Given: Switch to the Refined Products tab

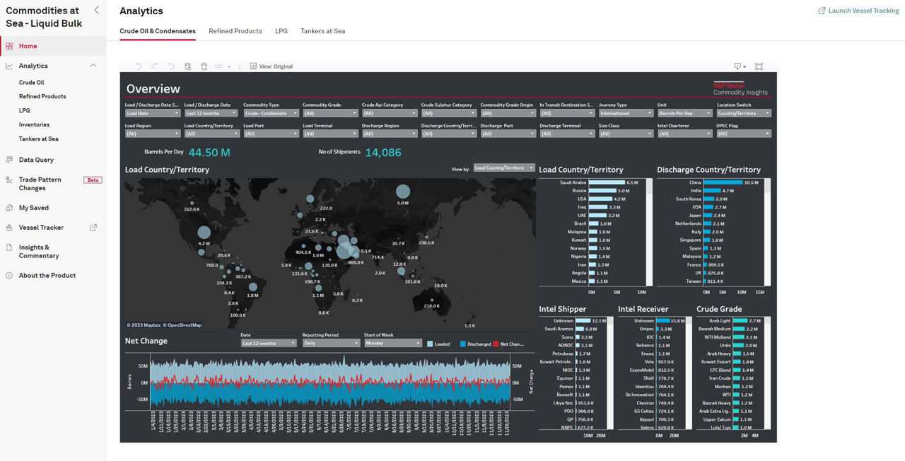Looking at the screenshot, I should (x=235, y=31).
